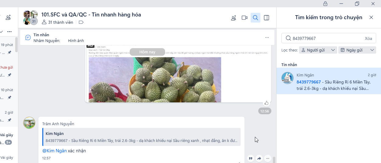Viewport: 381px width, 163px height.
Task: Open conversation timestamped 19 phút
Action: pyautogui.click(x=8, y=49)
